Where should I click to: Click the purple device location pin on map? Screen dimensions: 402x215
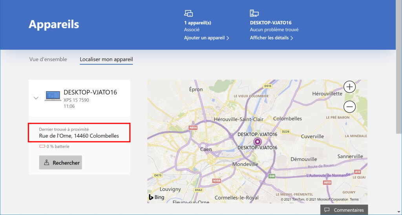pyautogui.click(x=258, y=141)
